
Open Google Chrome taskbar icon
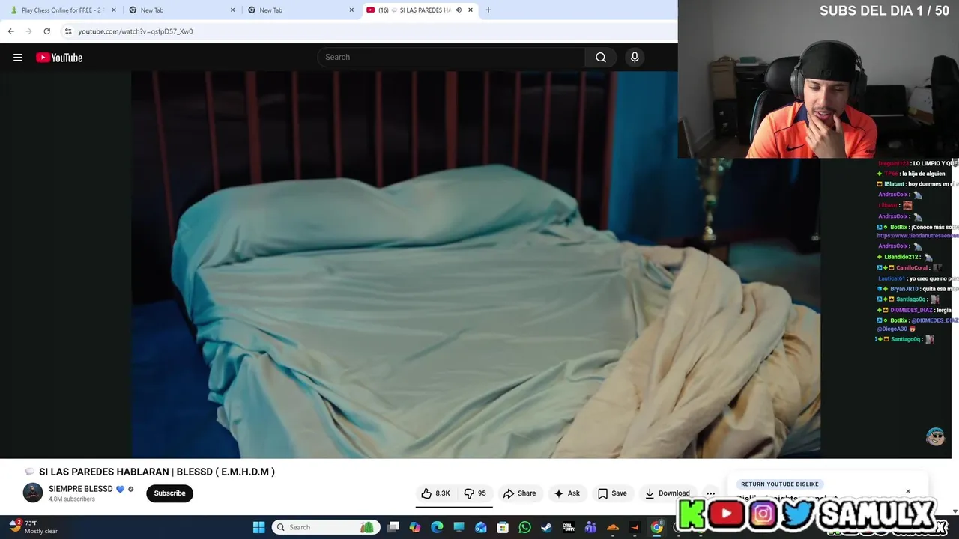click(656, 527)
